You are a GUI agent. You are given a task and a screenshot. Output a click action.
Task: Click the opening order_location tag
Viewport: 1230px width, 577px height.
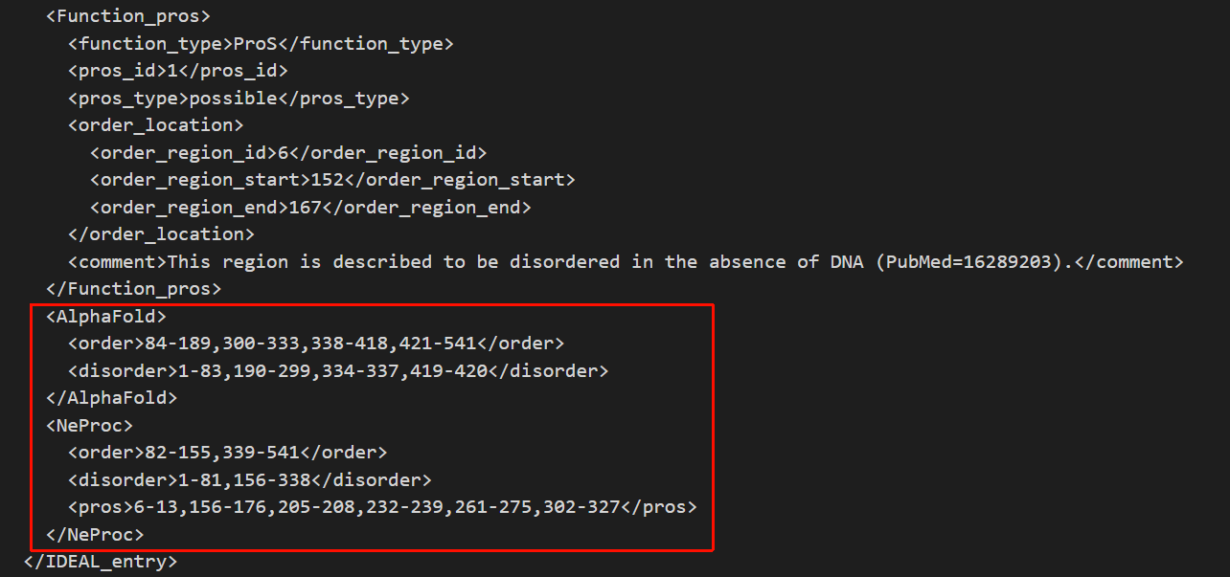pyautogui.click(x=156, y=125)
